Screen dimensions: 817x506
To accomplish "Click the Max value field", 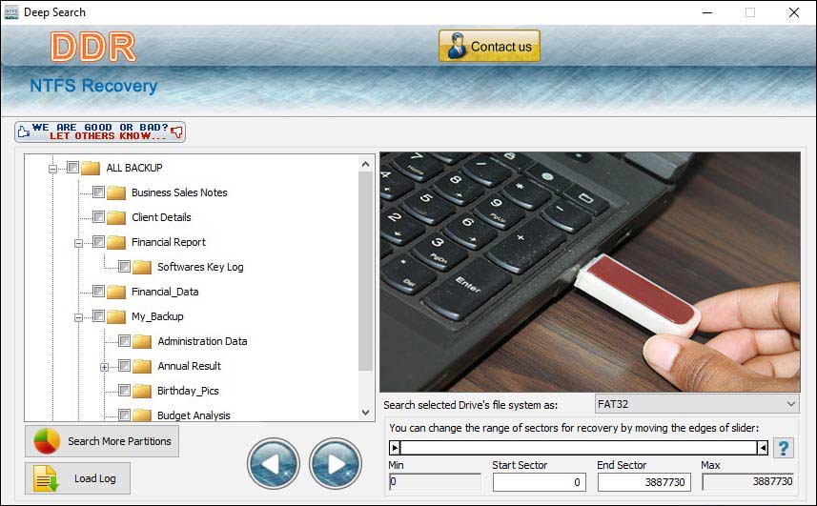I will coord(749,482).
